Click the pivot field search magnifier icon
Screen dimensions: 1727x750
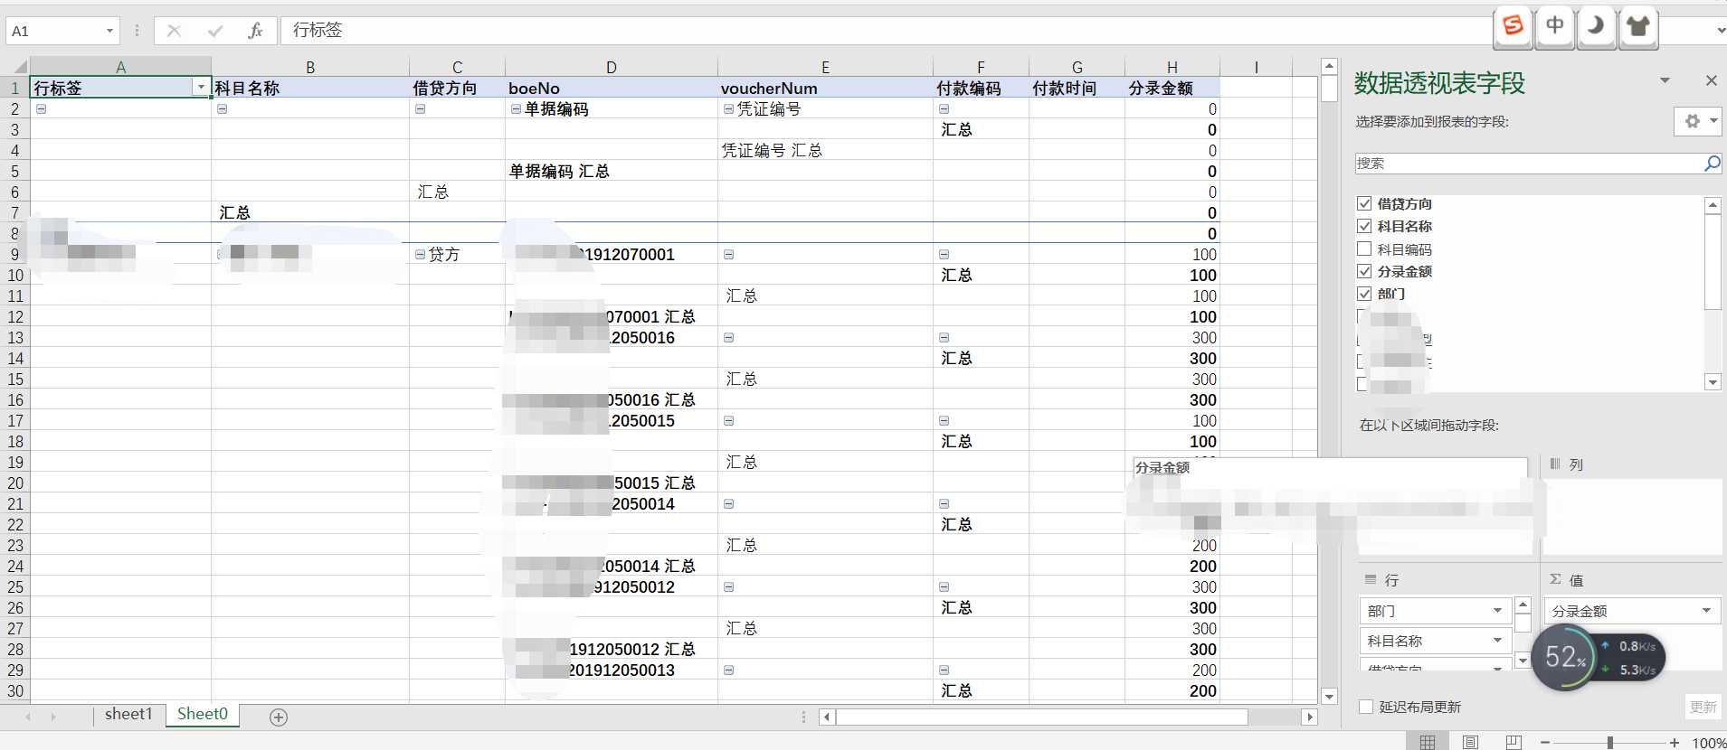(1712, 164)
